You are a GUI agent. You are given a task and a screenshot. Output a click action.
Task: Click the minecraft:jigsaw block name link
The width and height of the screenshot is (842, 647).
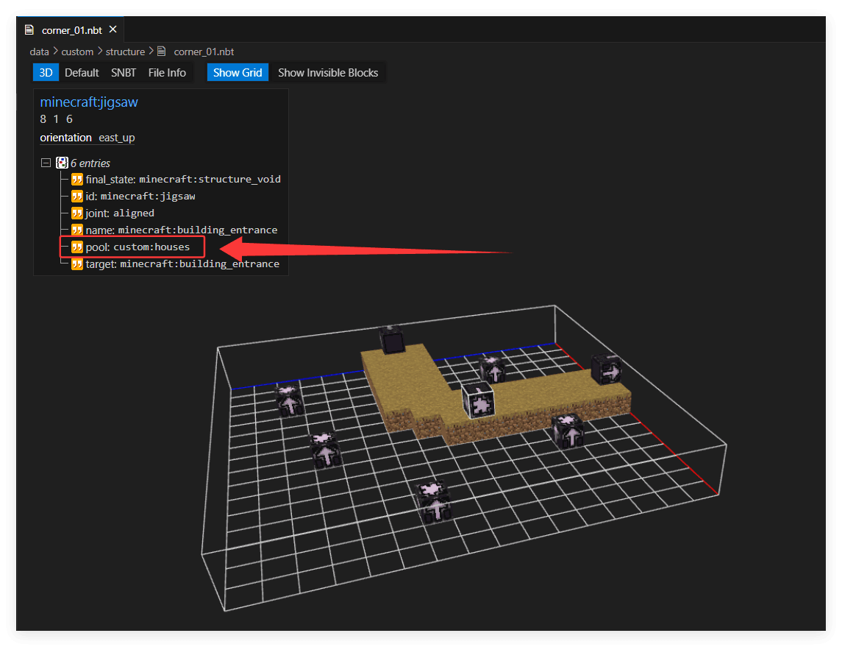click(x=89, y=102)
